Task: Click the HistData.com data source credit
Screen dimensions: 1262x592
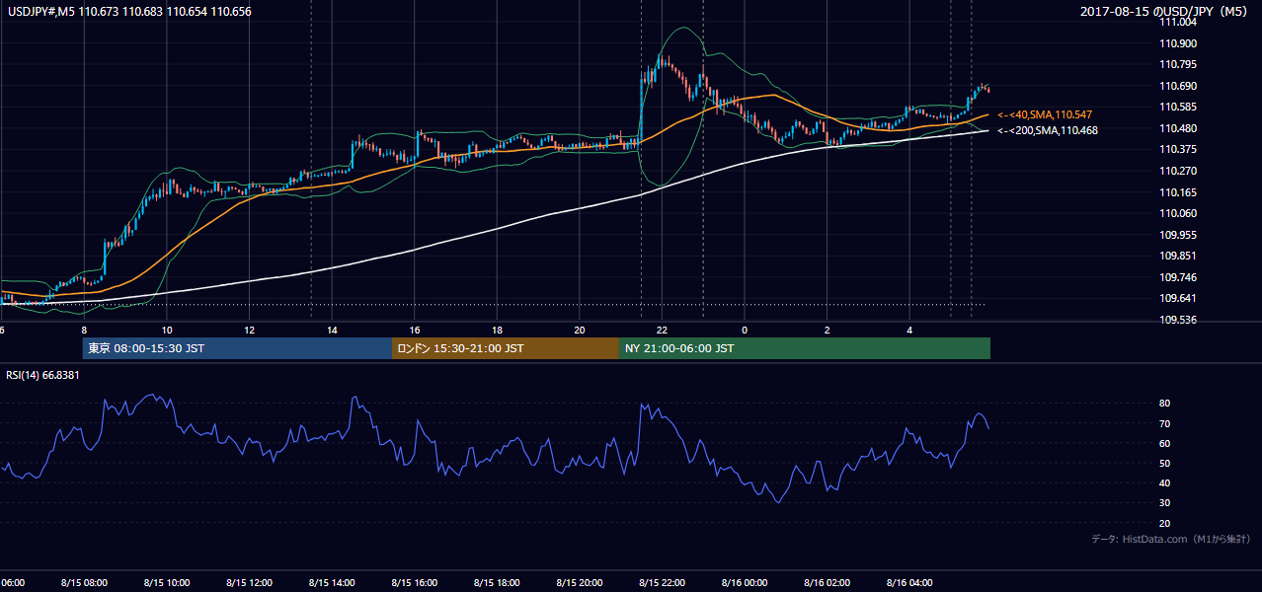Action: pos(1171,539)
